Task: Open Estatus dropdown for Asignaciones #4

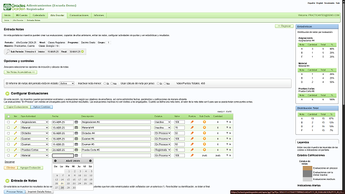Action: point(162,122)
